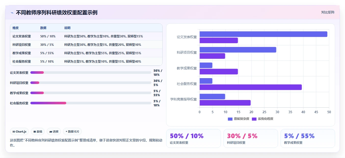Image resolution: width=345 pixels, height=158 pixels.
Task: Select the 维度 column header
Action: tap(16, 28)
